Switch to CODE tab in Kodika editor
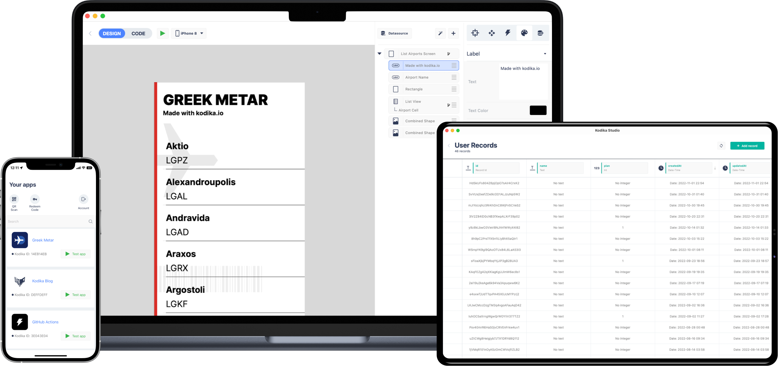 coord(138,33)
